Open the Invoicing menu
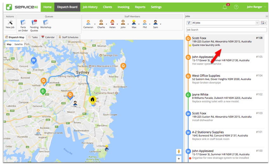This screenshot has width=271, height=164. 123,7
